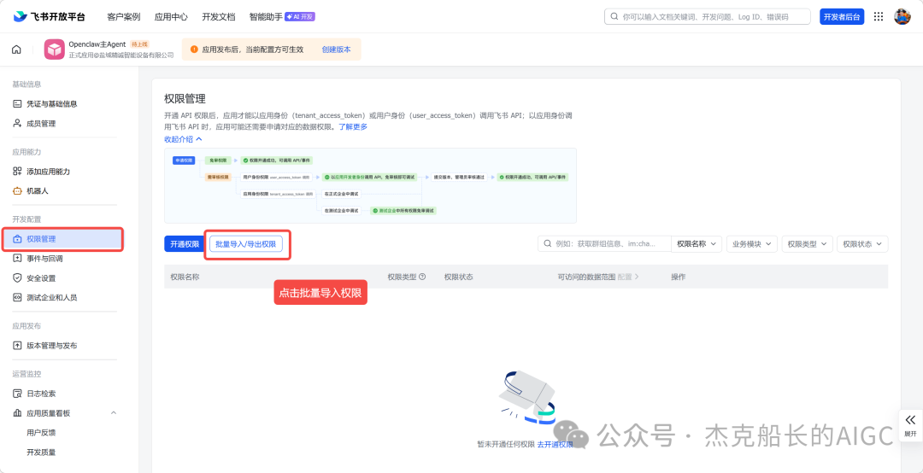This screenshot has height=473, width=923.
Task: Click the 权限名称 column header
Action: [x=185, y=277]
